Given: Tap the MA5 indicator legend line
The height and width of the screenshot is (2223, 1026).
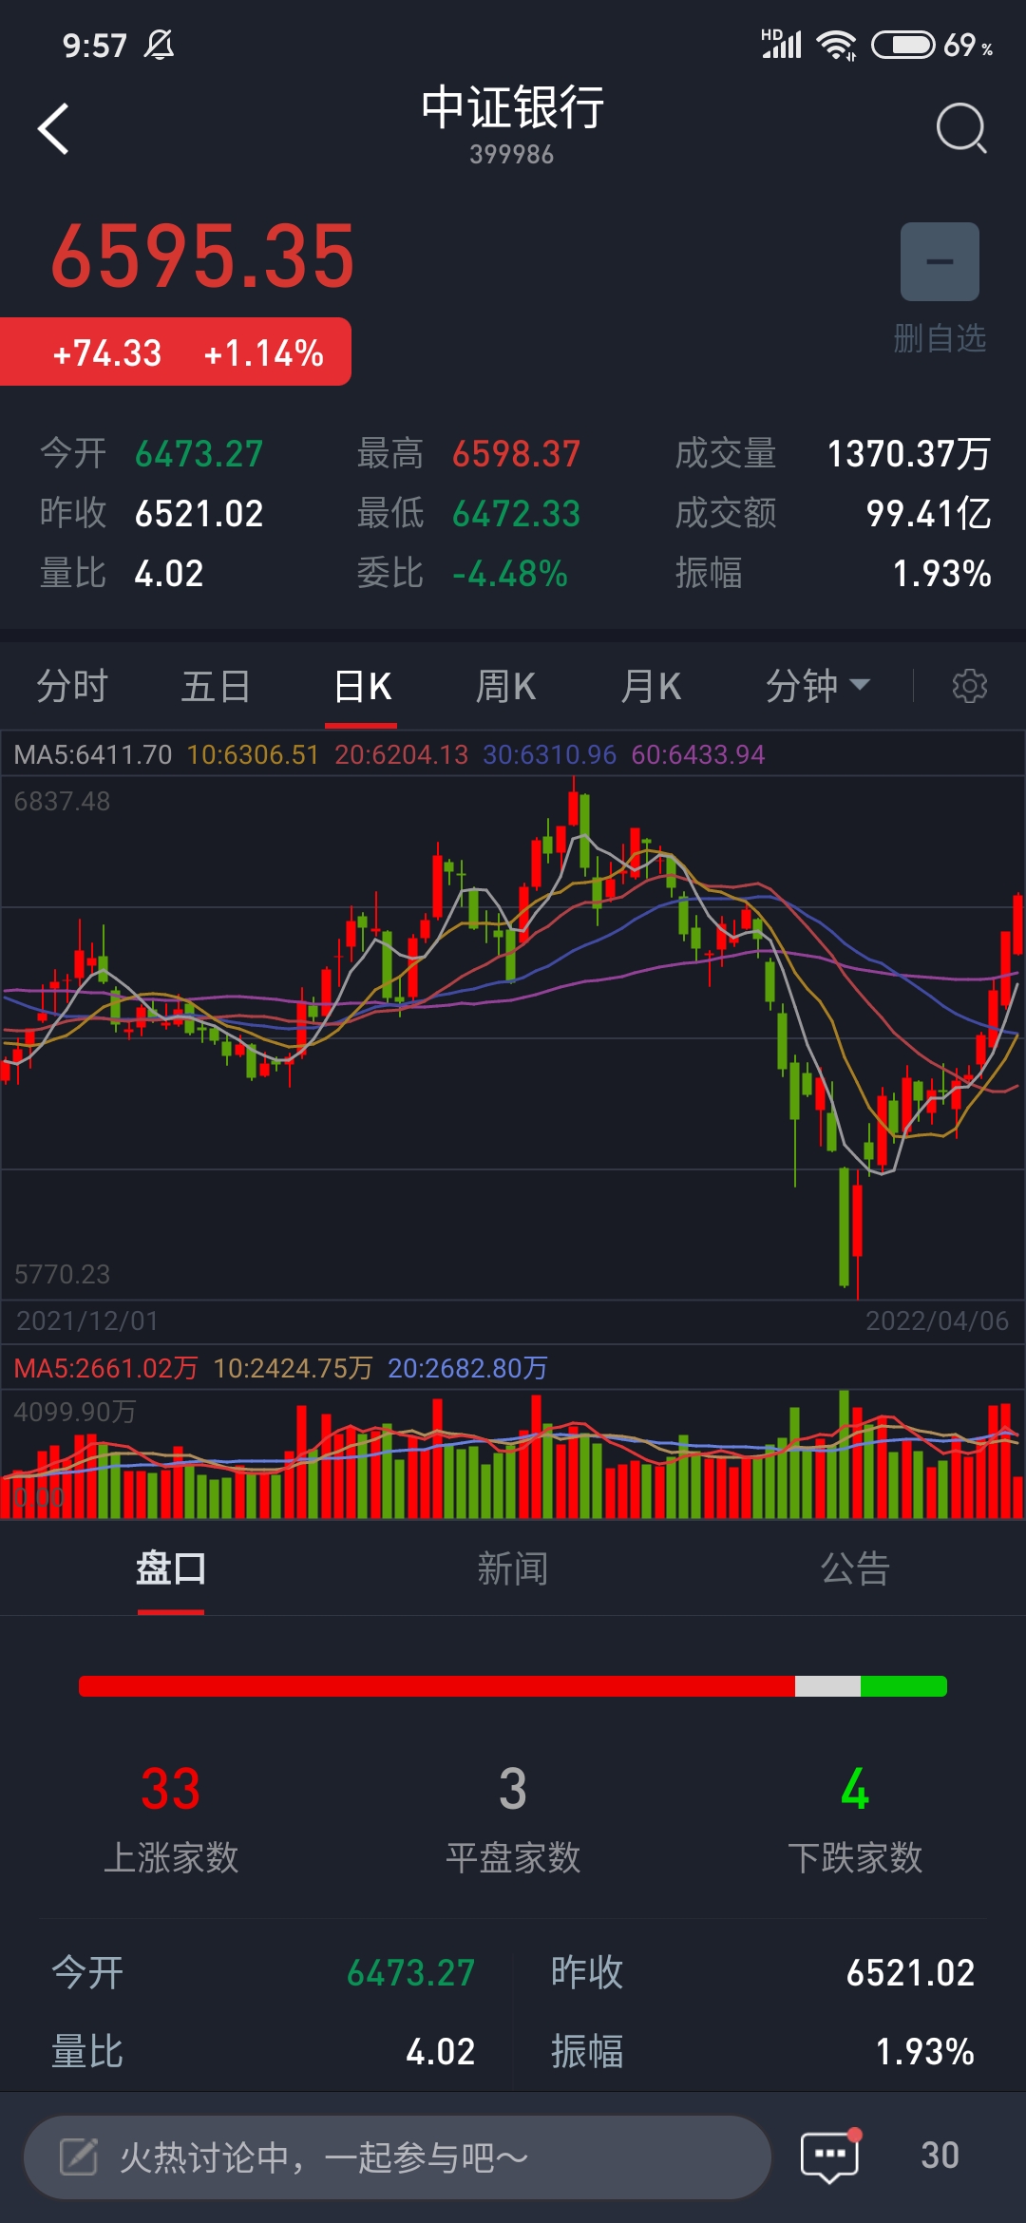Looking at the screenshot, I should click(93, 755).
